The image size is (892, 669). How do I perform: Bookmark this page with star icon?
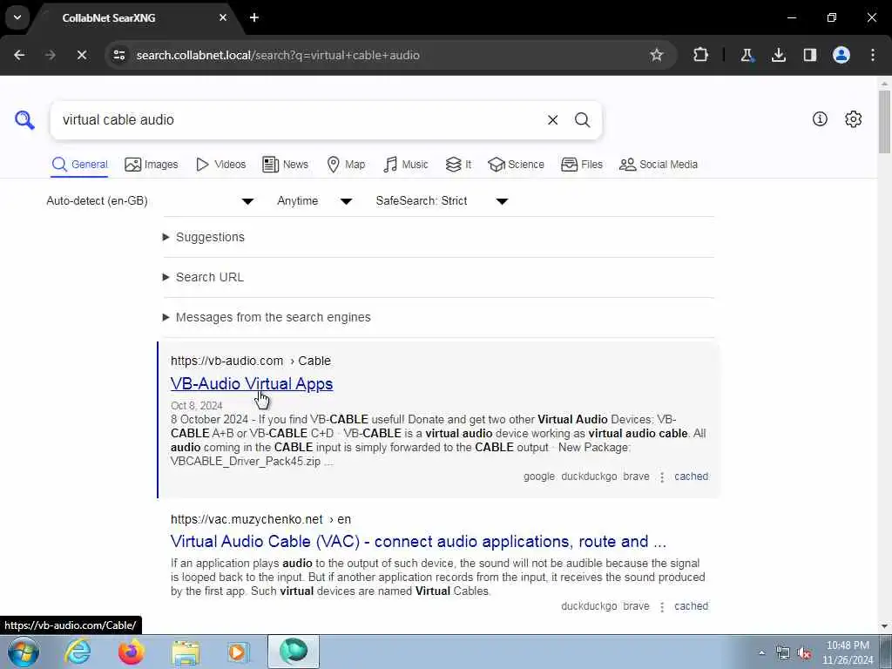click(657, 55)
